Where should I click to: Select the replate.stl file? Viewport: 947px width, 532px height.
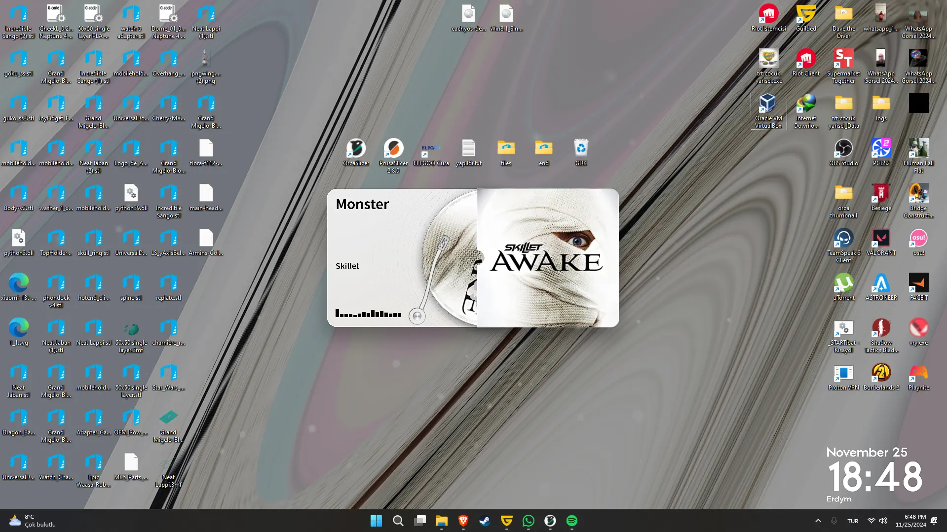[x=168, y=287]
